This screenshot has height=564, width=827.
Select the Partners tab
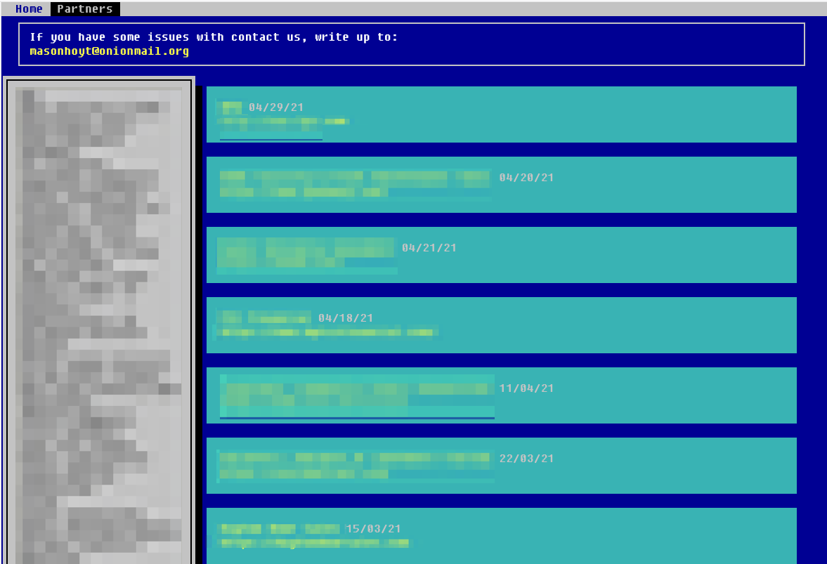[x=84, y=8]
